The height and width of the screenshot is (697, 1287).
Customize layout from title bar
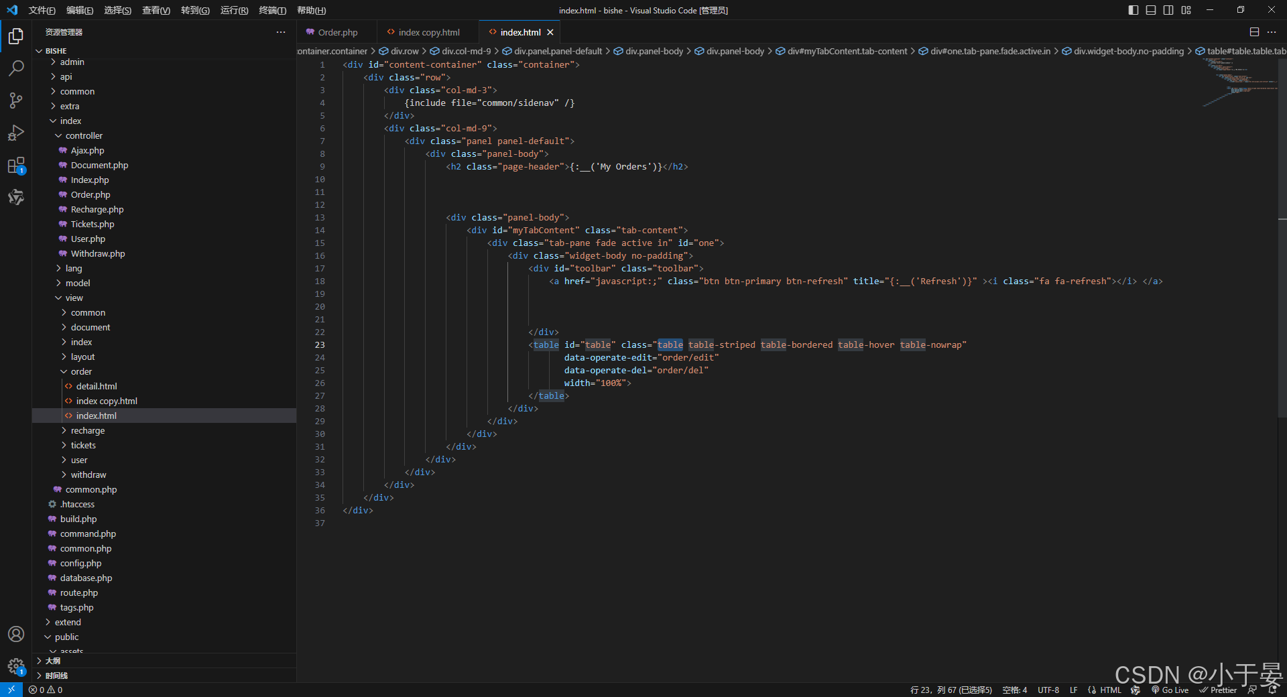[1186, 10]
